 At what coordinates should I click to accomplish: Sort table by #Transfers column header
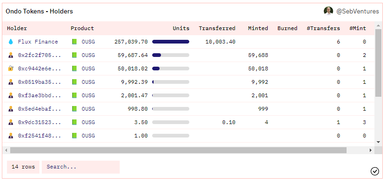(323, 28)
